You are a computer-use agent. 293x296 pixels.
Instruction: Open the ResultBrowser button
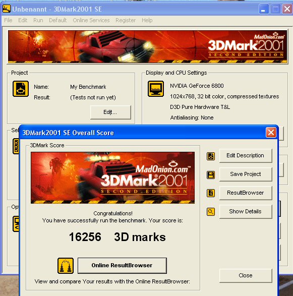tap(246, 193)
